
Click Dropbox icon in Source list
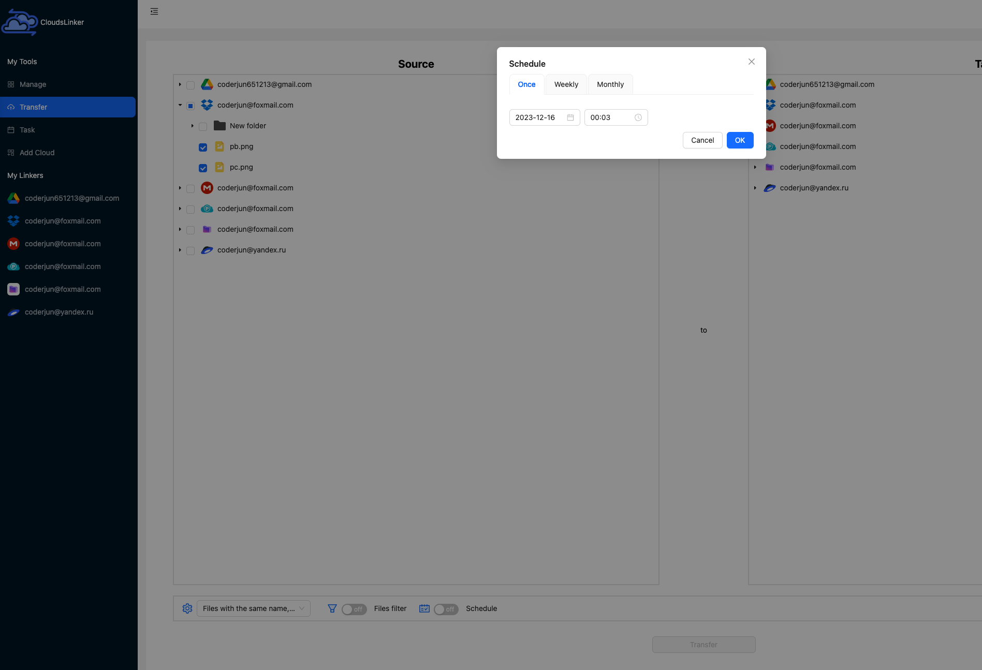click(x=207, y=105)
